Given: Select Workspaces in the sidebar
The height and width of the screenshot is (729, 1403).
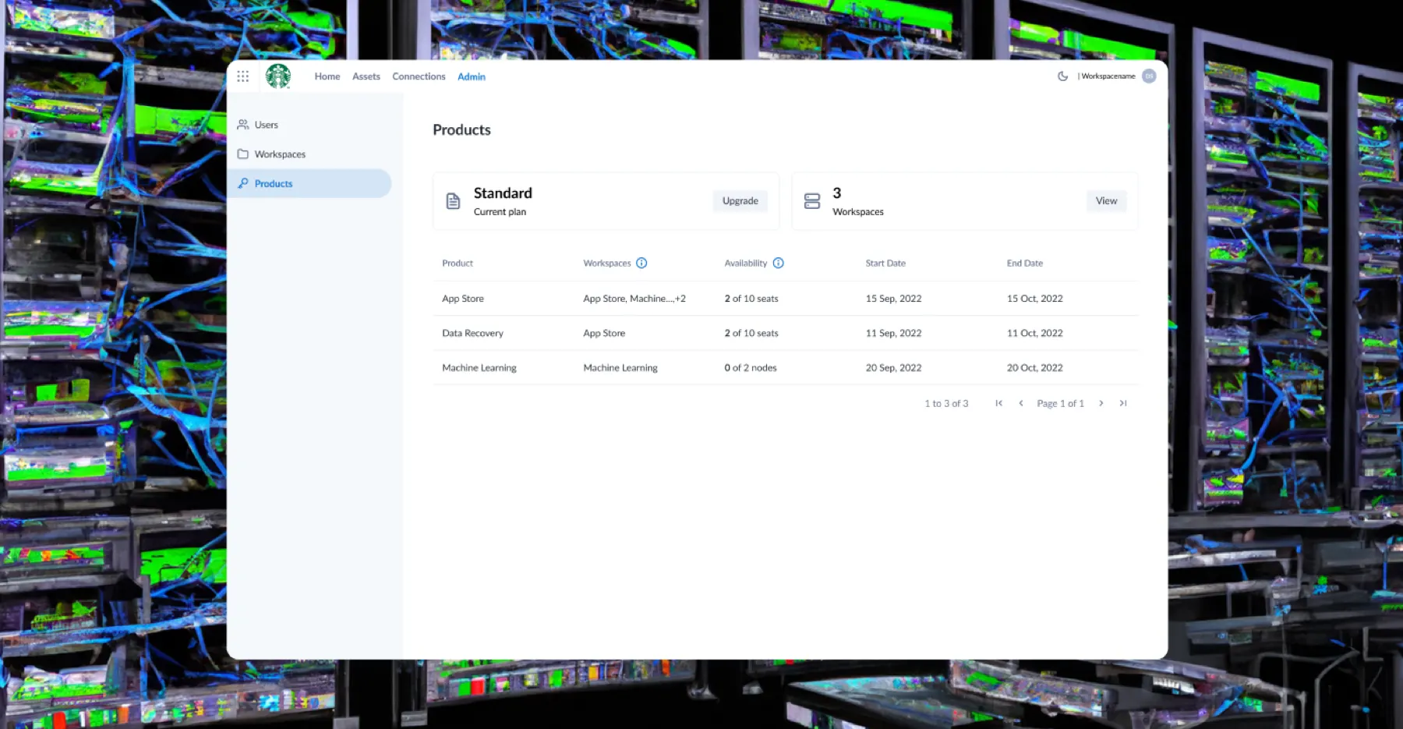Looking at the screenshot, I should click(309, 154).
